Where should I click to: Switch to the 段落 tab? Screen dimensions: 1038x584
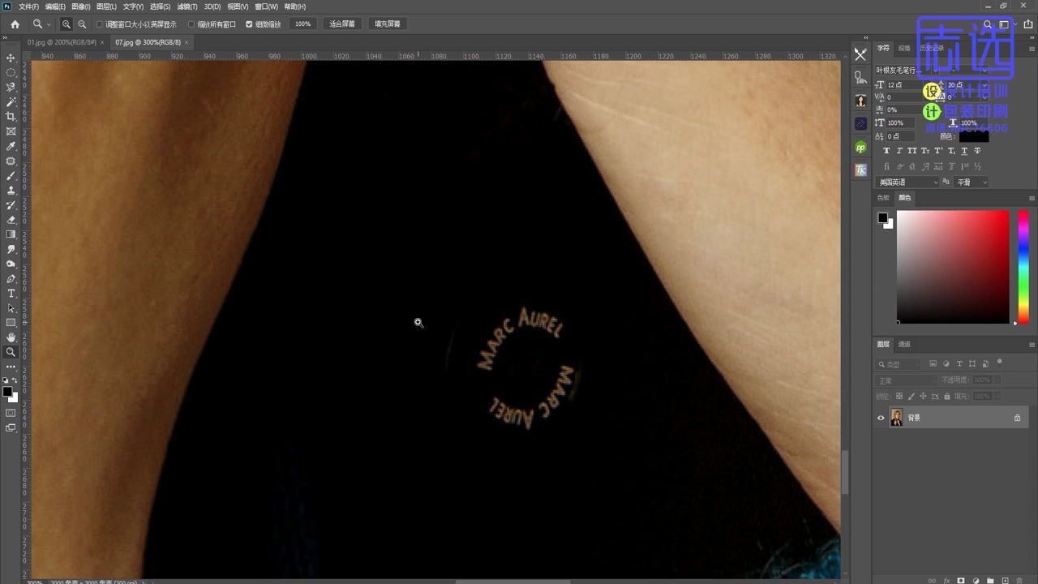[904, 49]
